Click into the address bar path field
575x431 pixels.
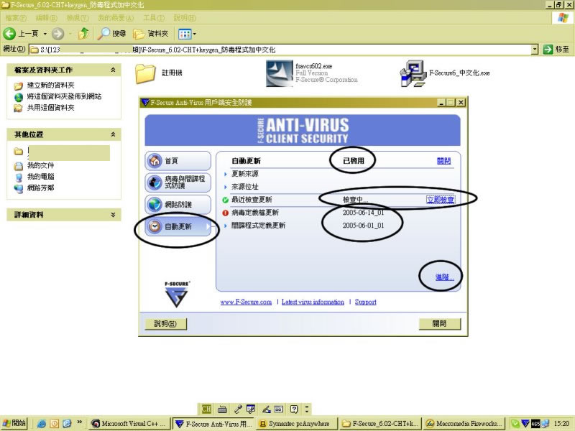(x=280, y=50)
